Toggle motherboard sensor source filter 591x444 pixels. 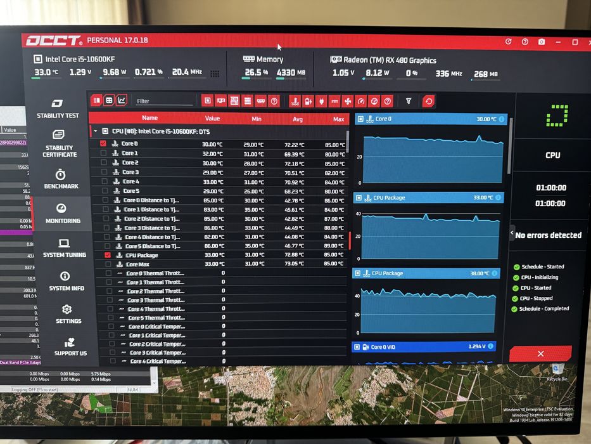pyautogui.click(x=234, y=101)
